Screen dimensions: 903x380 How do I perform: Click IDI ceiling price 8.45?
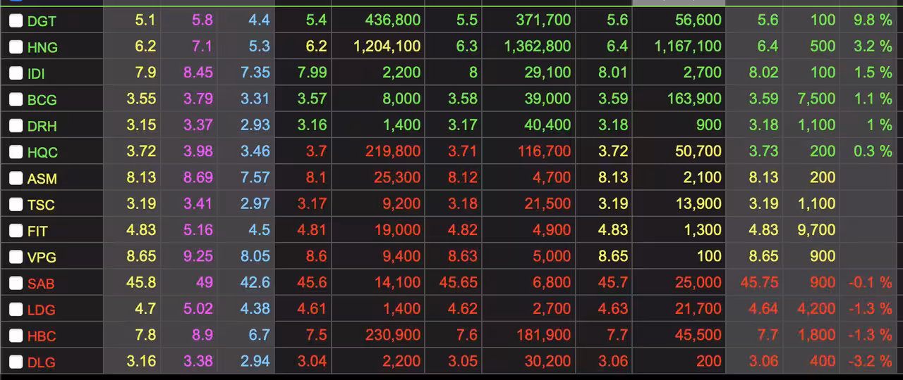pos(198,72)
